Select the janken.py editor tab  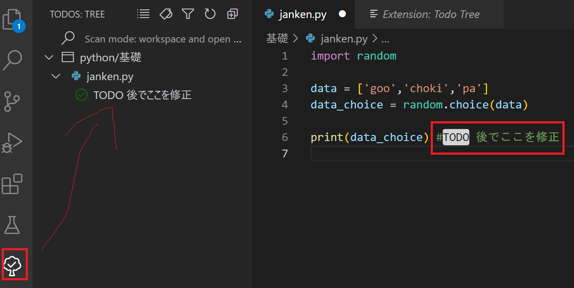(300, 14)
